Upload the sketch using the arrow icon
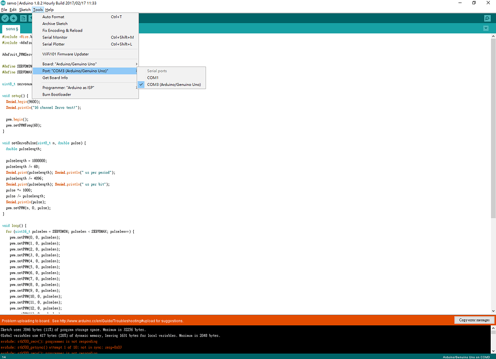Image resolution: width=496 pixels, height=359 pixels. point(14,18)
